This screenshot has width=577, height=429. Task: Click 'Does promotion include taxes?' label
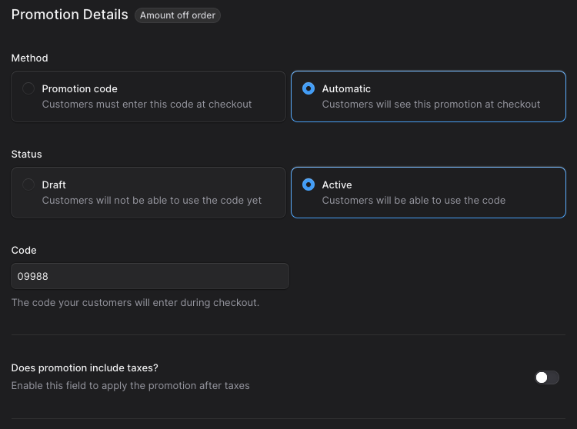pos(90,367)
